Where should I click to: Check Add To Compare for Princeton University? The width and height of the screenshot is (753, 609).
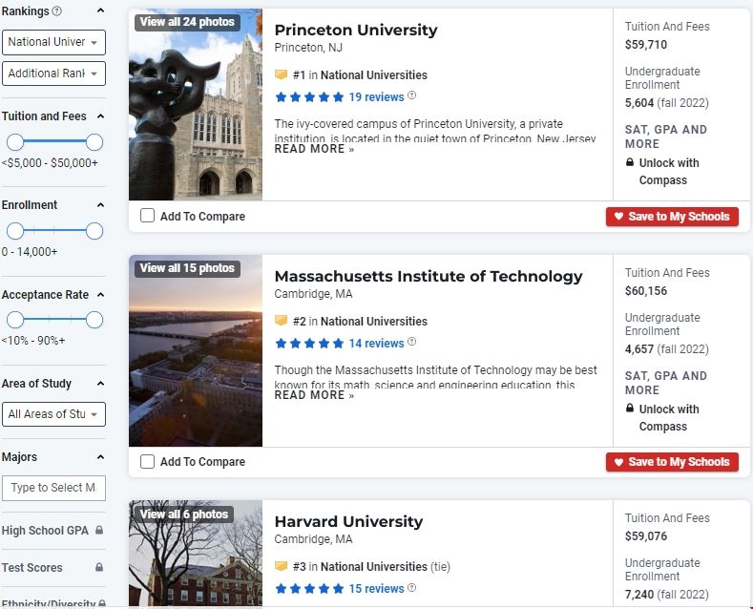click(148, 216)
